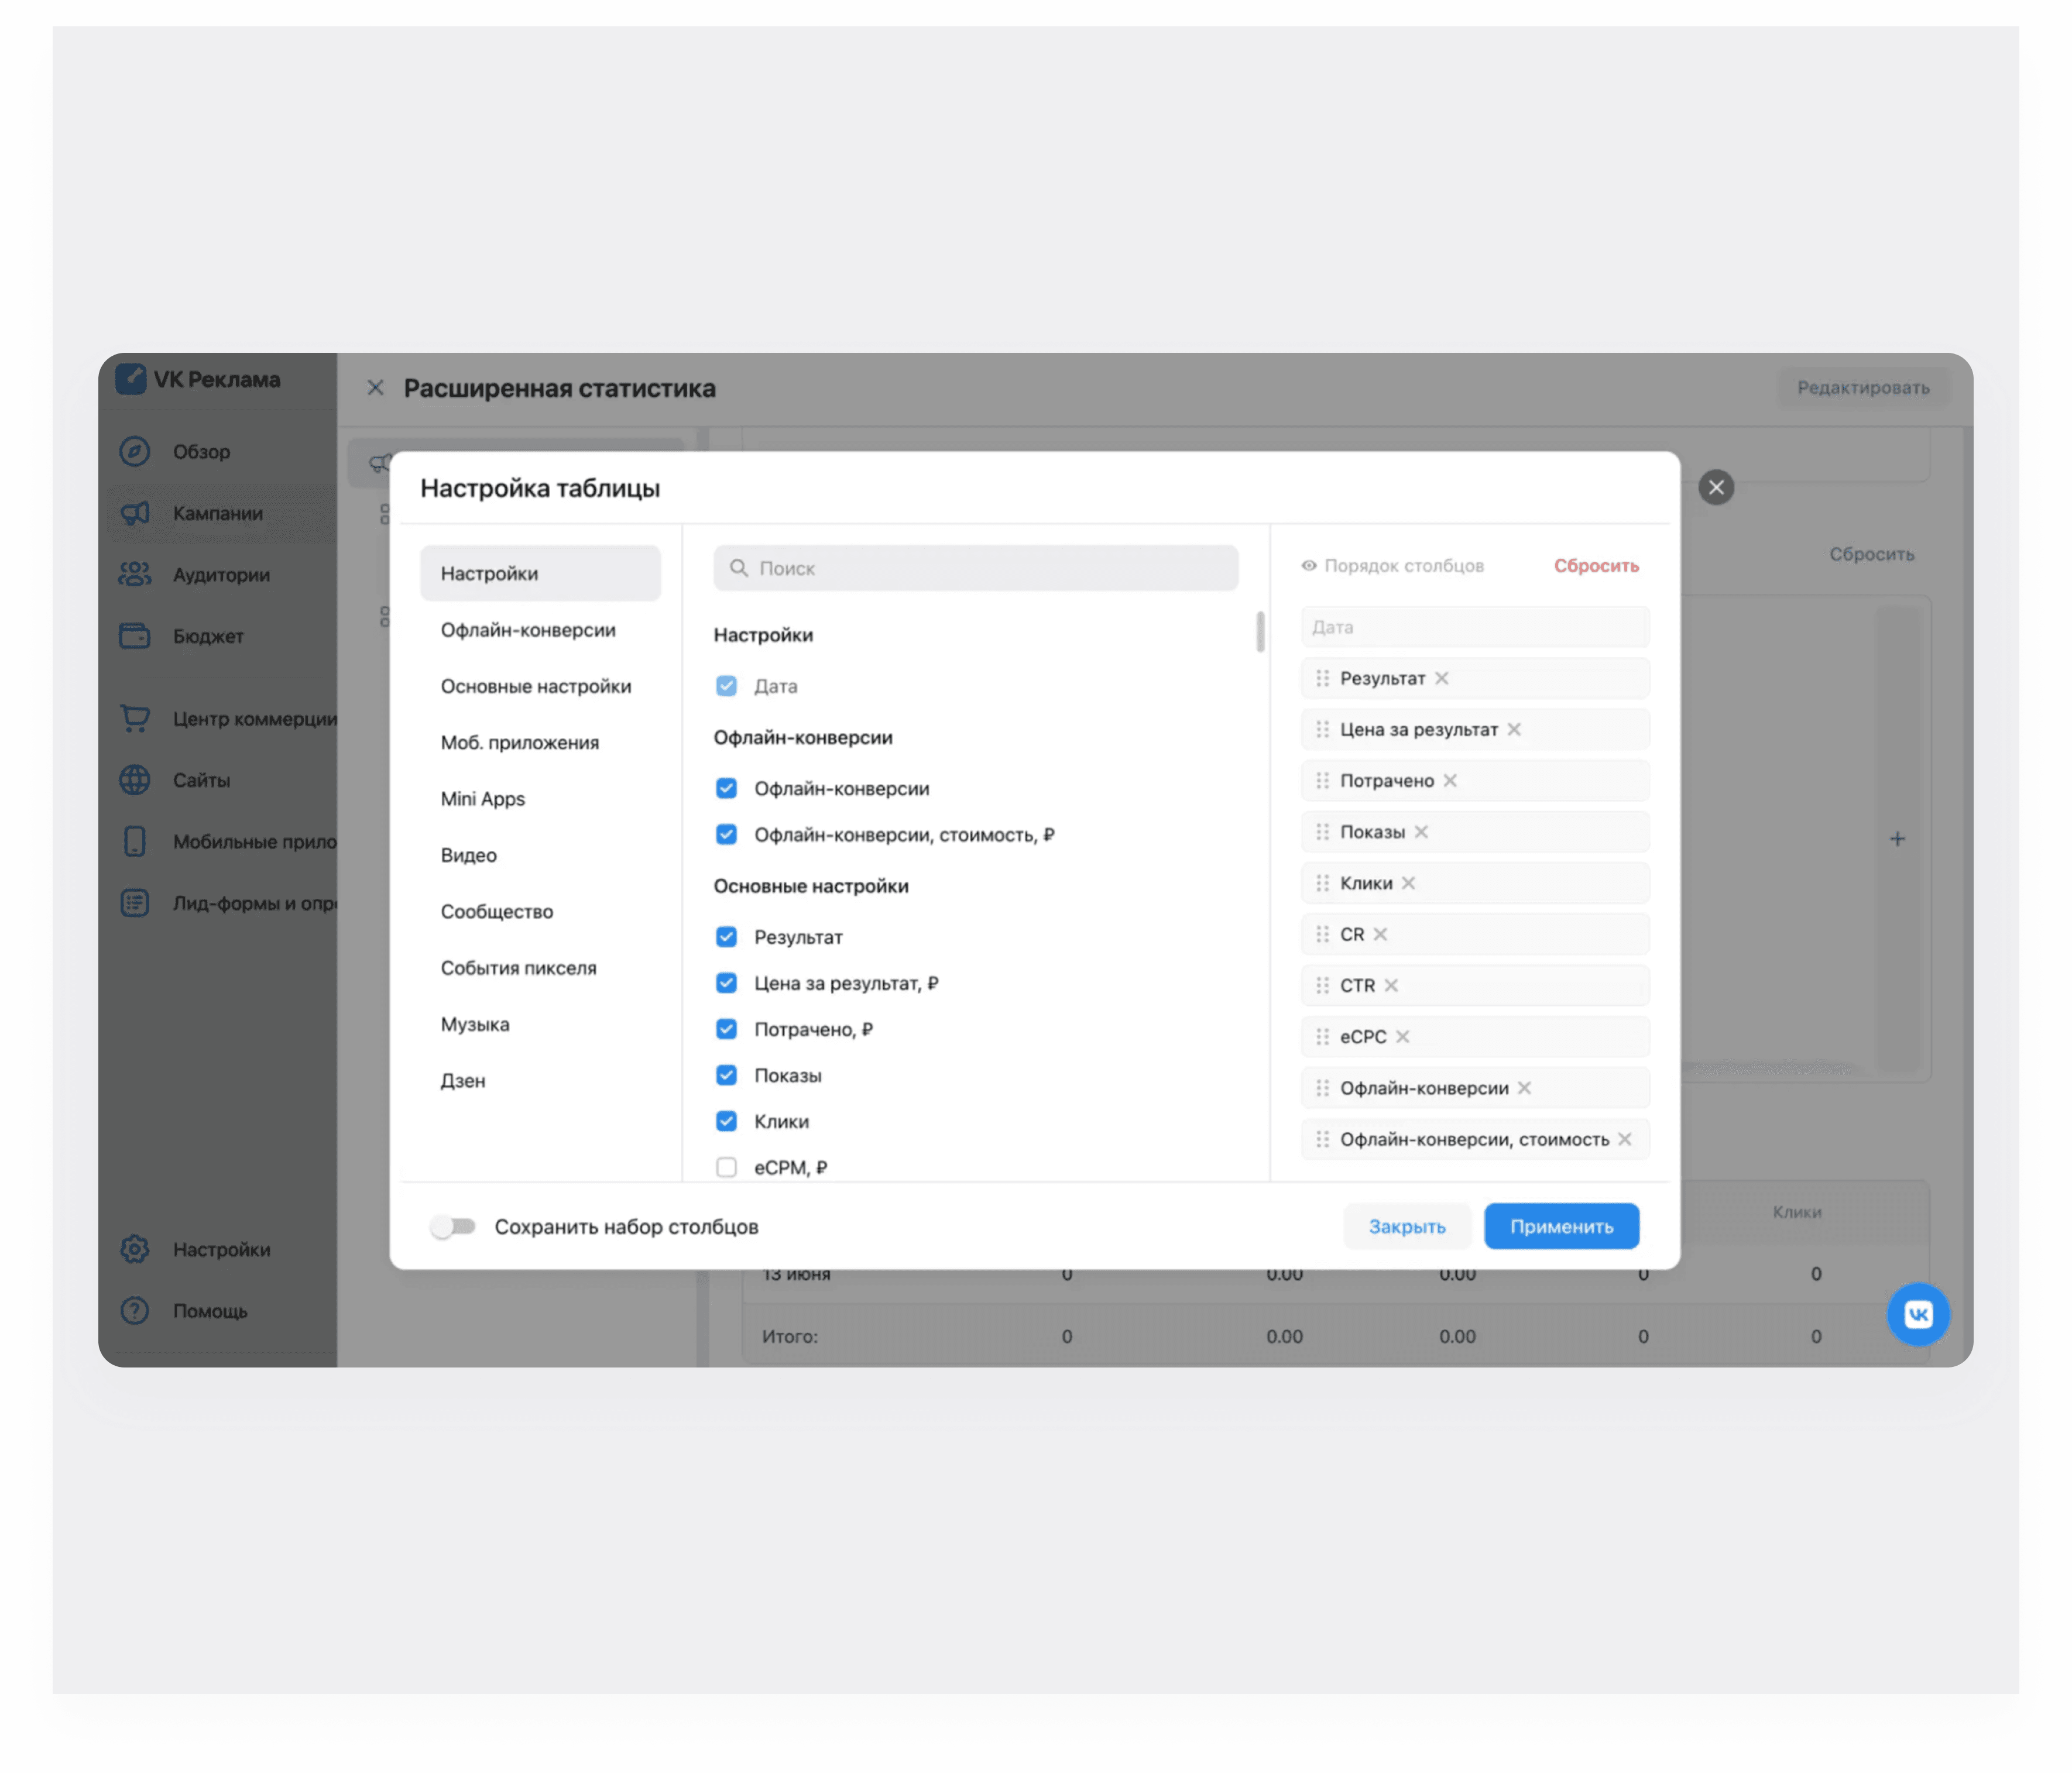Image resolution: width=2072 pixels, height=1773 pixels.
Task: Click the Кампании megaphone icon
Action: pyautogui.click(x=135, y=513)
